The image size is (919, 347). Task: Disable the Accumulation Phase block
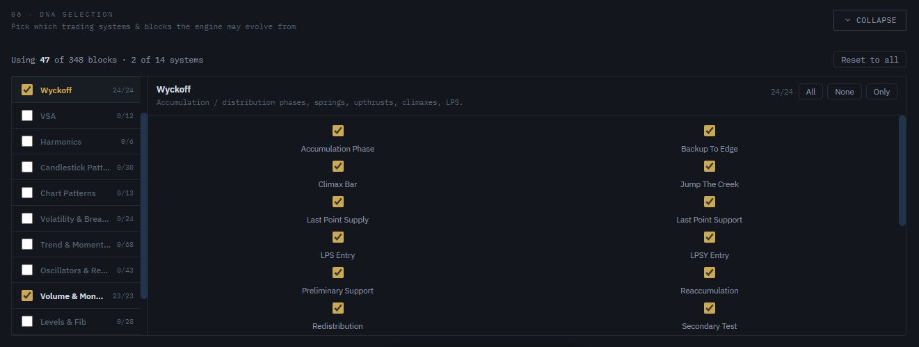click(x=337, y=131)
